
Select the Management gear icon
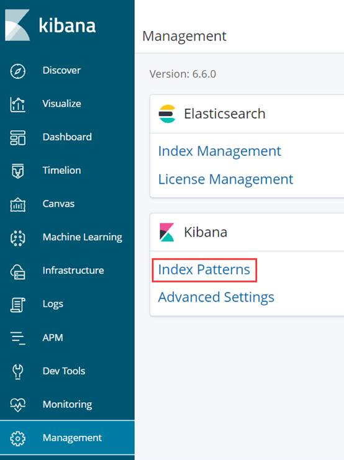17,439
